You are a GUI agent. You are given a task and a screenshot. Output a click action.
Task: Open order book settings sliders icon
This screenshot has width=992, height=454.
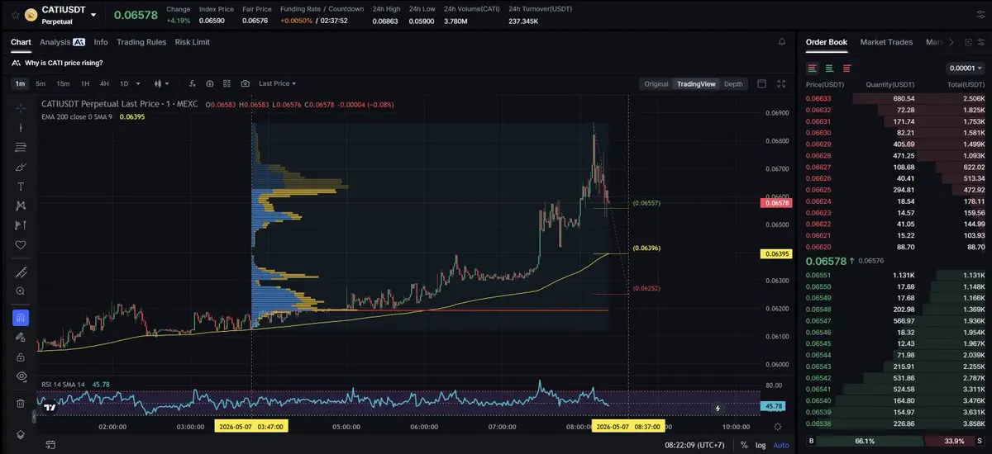click(981, 42)
